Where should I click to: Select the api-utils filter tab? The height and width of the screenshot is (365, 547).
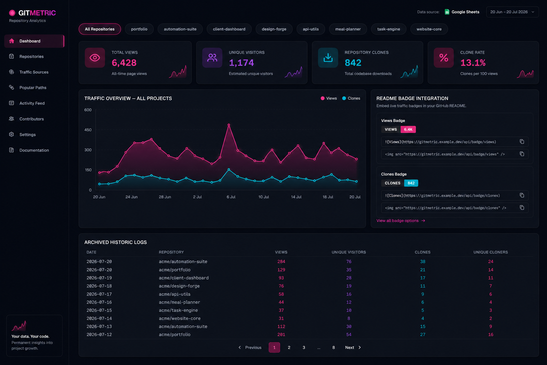311,29
